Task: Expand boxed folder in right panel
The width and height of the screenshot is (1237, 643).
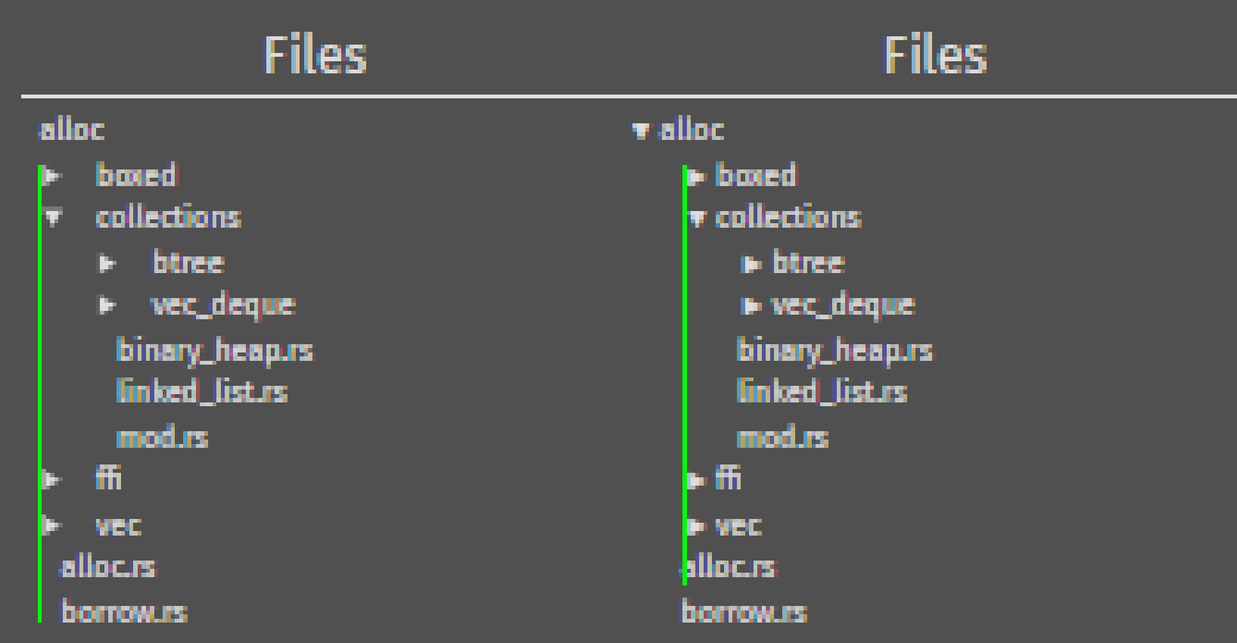Action: (x=697, y=178)
